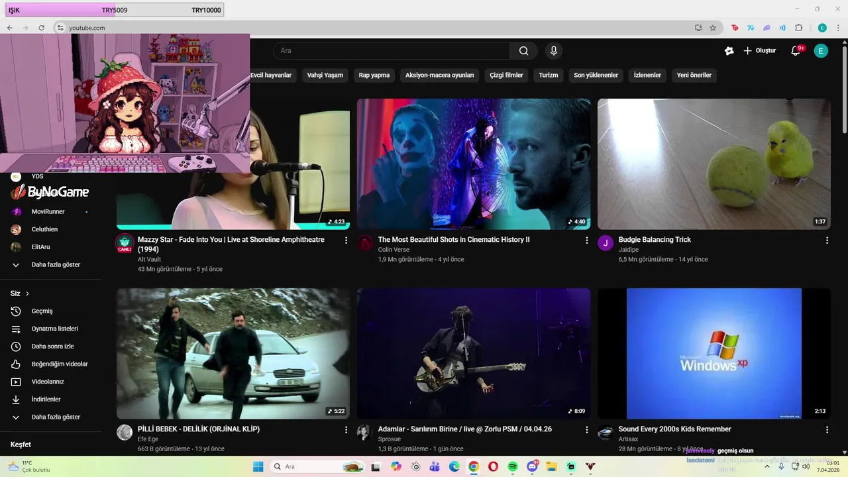Play the Budgie Balancing Trick thumbnail
This screenshot has height=477, width=848.
pos(714,164)
